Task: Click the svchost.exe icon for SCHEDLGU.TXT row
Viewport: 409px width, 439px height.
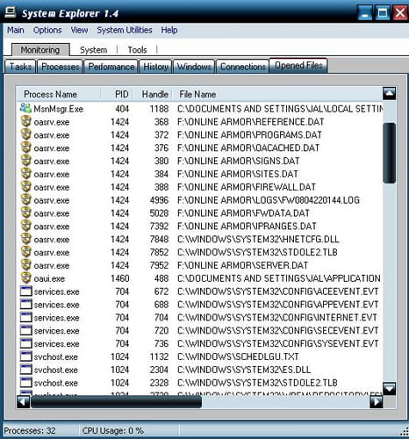Action: pos(25,356)
